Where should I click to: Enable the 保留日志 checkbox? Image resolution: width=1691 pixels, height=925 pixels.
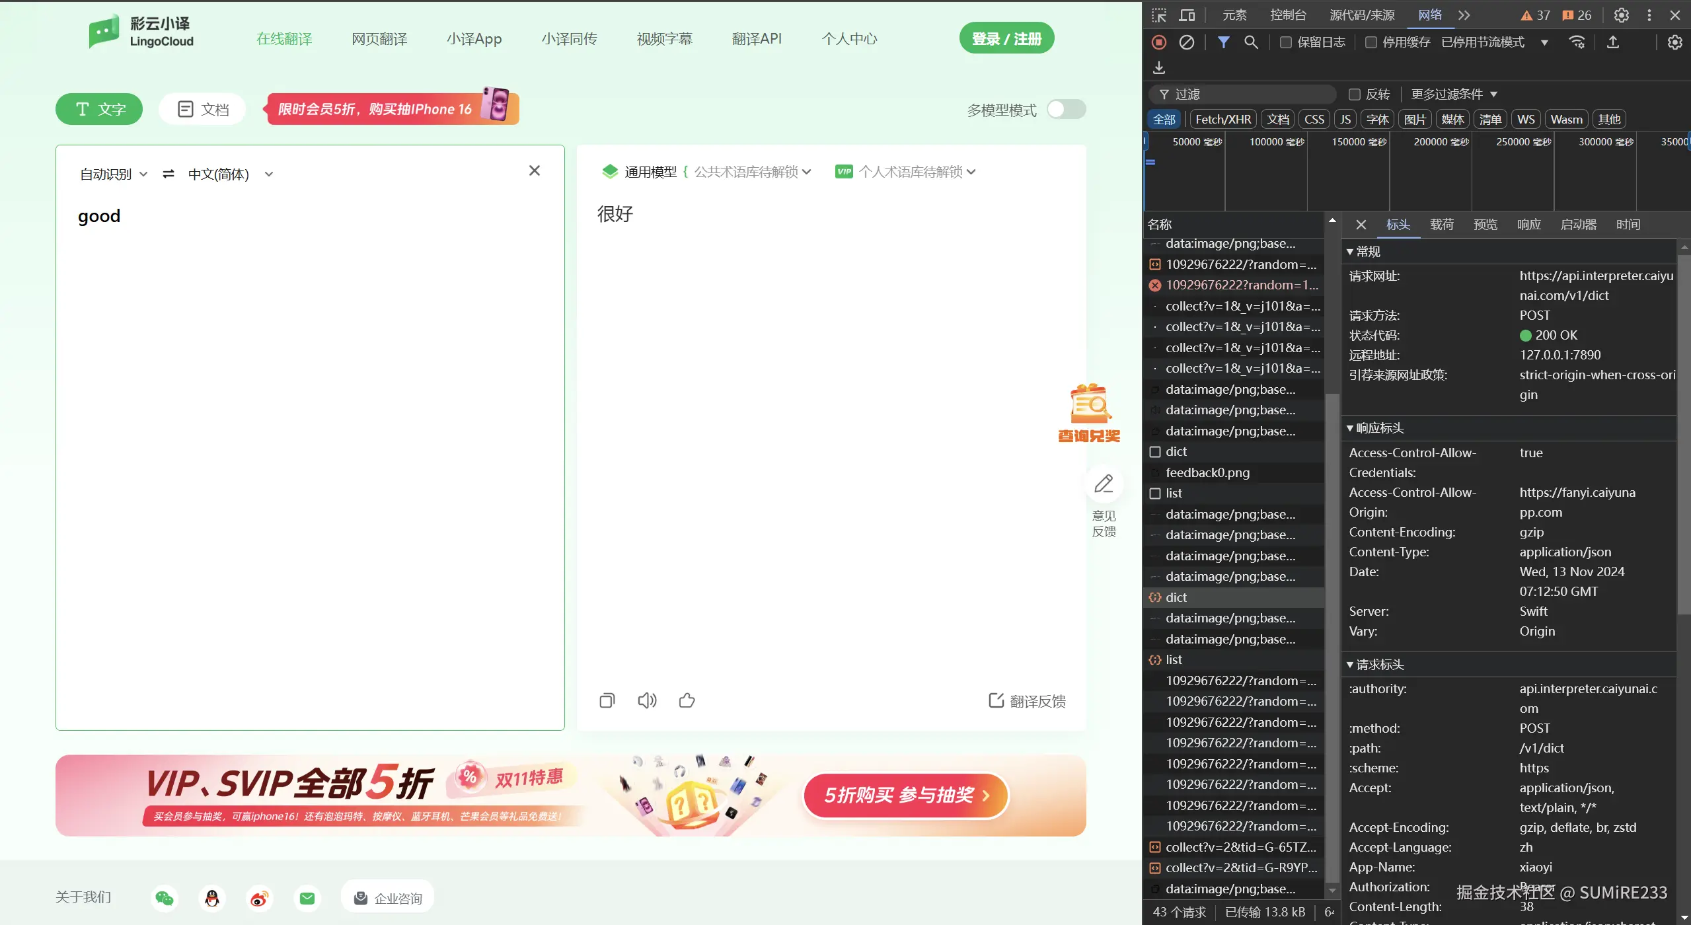pos(1285,42)
